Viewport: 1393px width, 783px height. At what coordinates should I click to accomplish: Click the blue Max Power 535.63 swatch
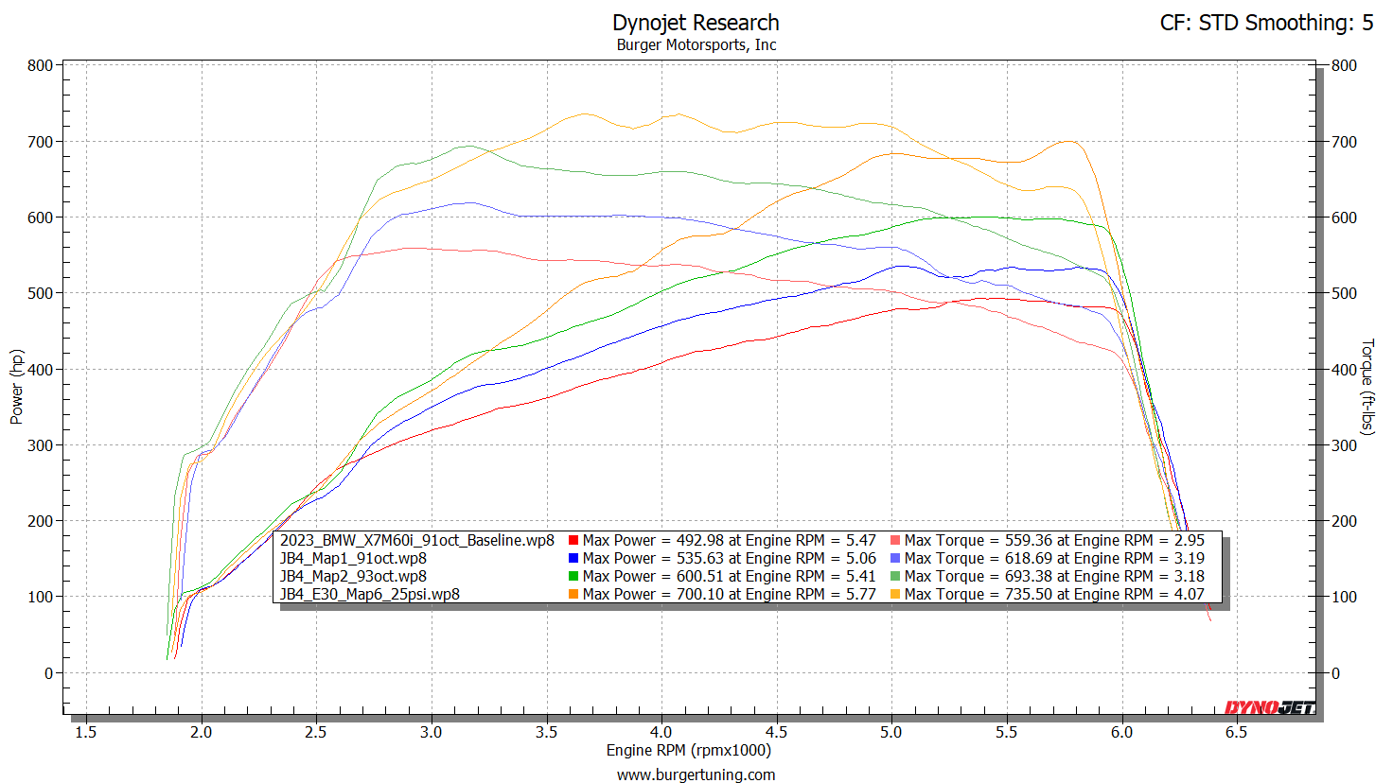pyautogui.click(x=573, y=559)
